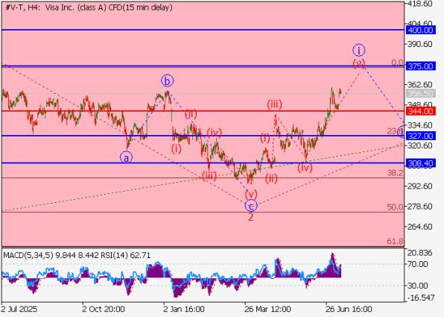Click the 400.00 price level tag
Image resolution: width=444 pixels, height=317 pixels.
[x=420, y=30]
